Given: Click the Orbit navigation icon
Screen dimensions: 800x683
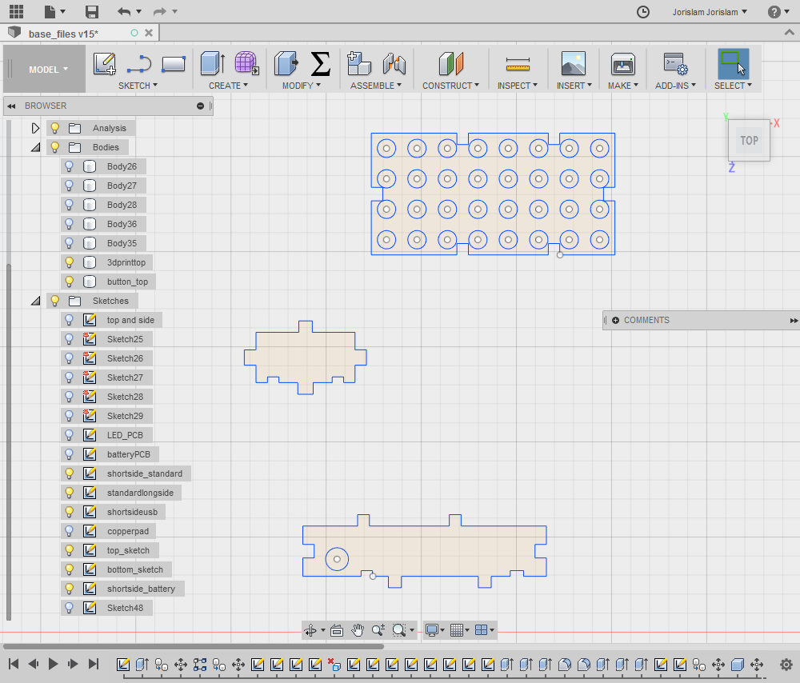Looking at the screenshot, I should pyautogui.click(x=310, y=630).
